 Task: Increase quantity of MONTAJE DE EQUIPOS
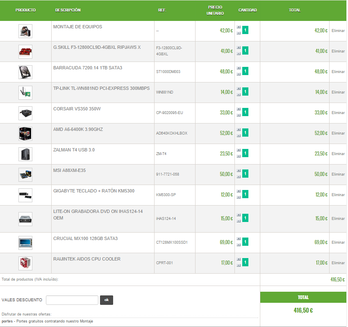pos(239,27)
